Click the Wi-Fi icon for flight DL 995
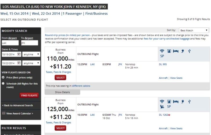This screenshot has height=135, width=211. pyautogui.click(x=162, y=51)
